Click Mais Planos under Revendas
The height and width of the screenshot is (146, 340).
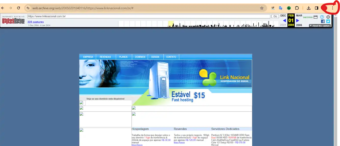point(179,143)
